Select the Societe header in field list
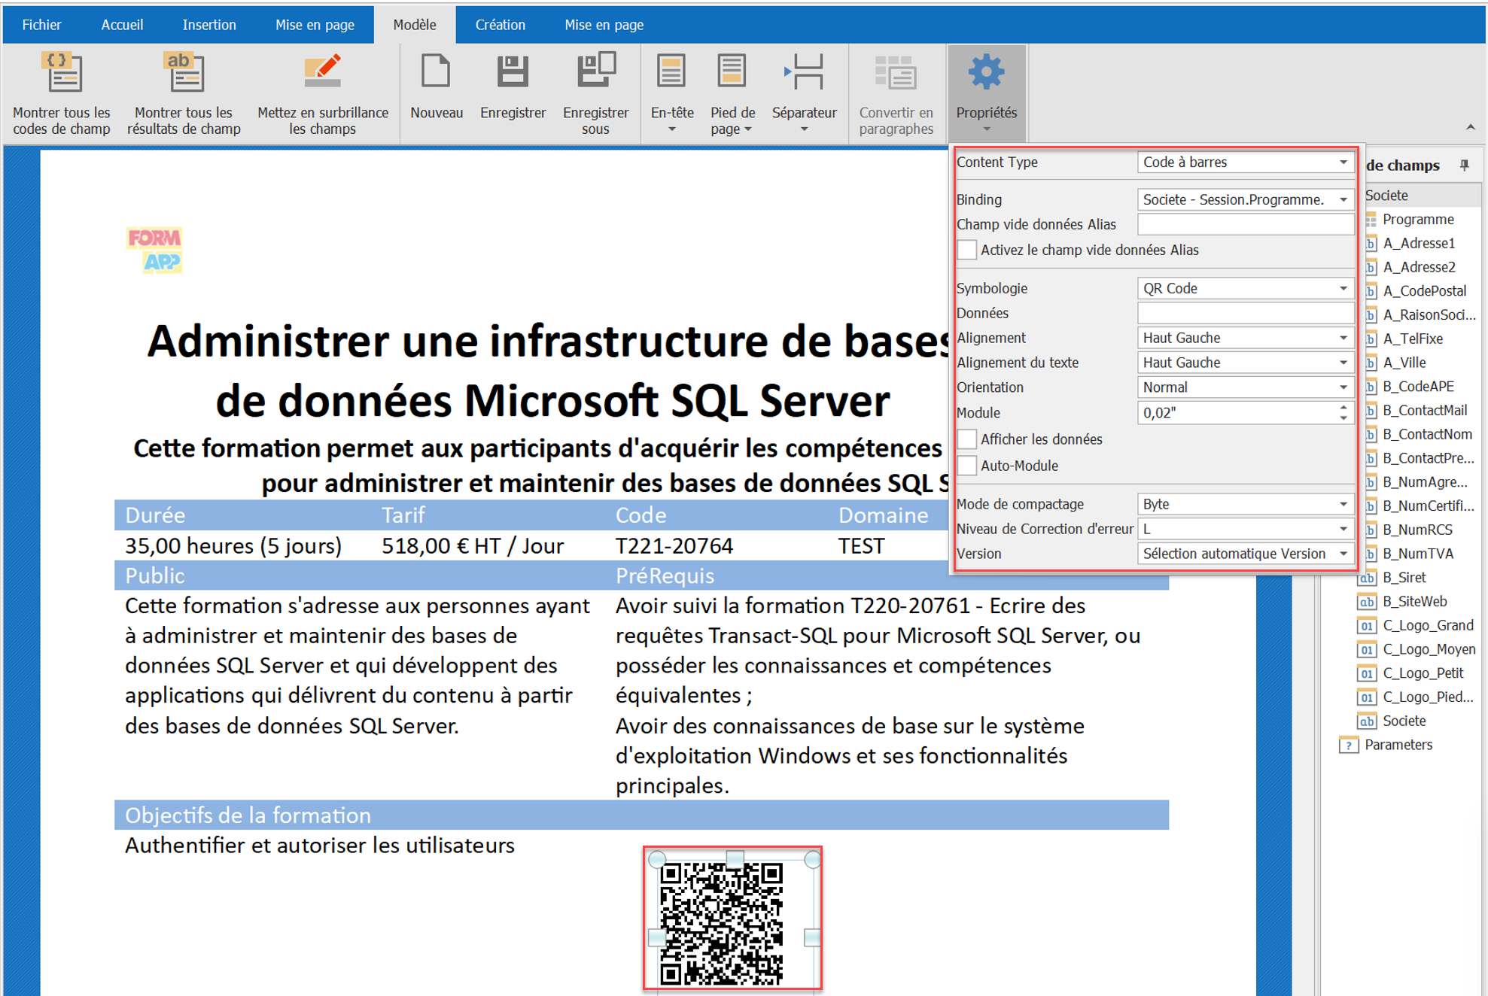This screenshot has width=1488, height=996. tap(1386, 195)
